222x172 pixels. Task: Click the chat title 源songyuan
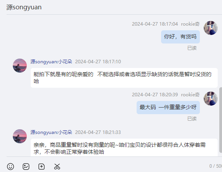point(24,7)
